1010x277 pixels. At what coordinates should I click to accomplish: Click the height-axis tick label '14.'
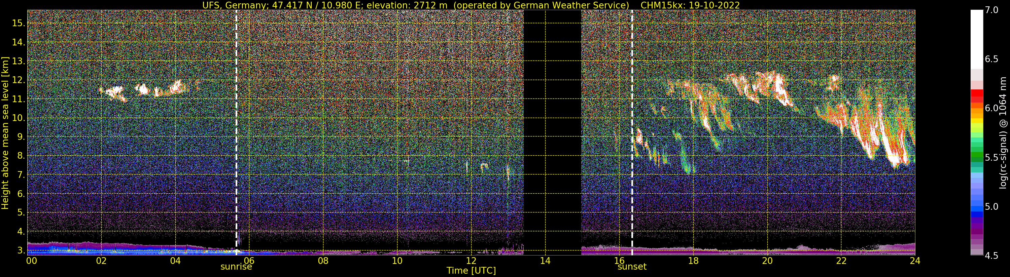19,42
